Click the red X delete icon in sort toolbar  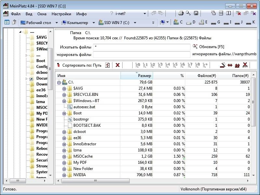pyautogui.click(x=118, y=65)
